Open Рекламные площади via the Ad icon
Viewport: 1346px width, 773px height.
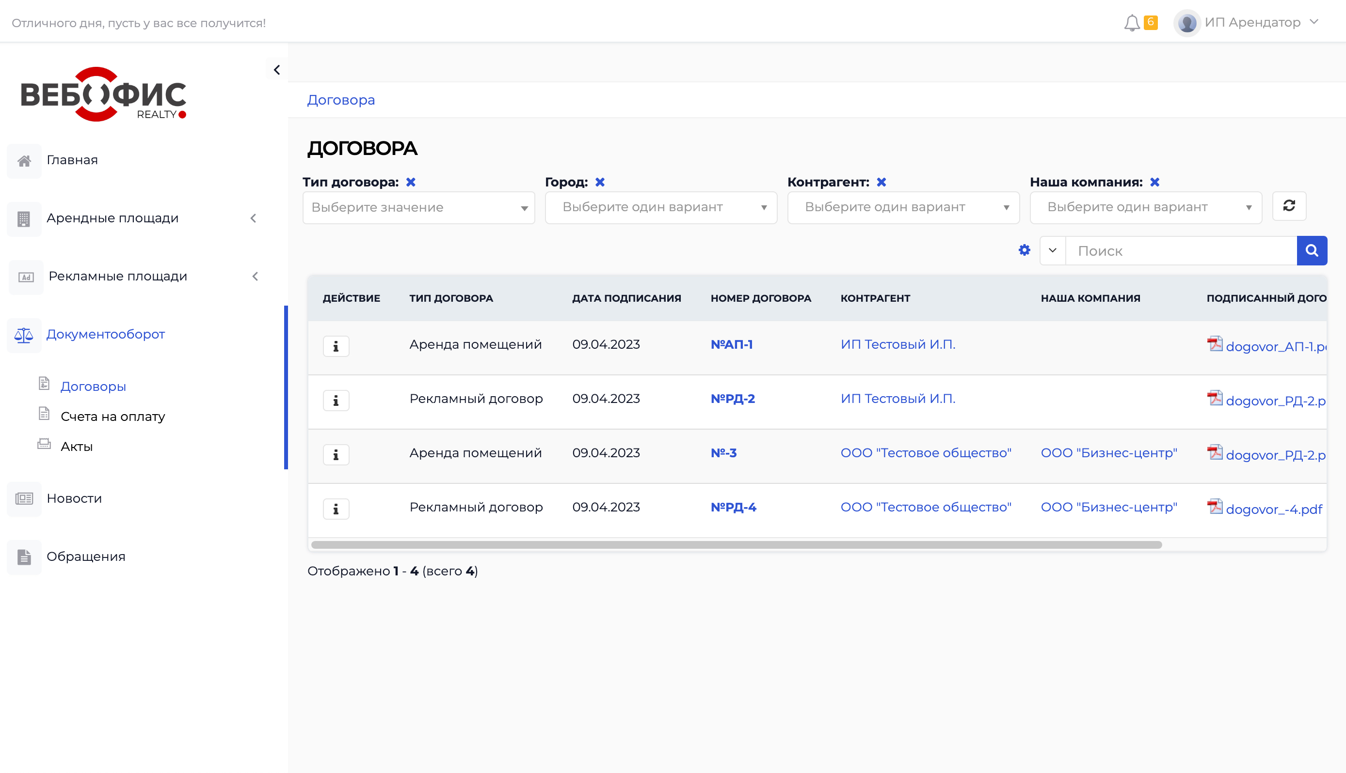[x=25, y=277]
